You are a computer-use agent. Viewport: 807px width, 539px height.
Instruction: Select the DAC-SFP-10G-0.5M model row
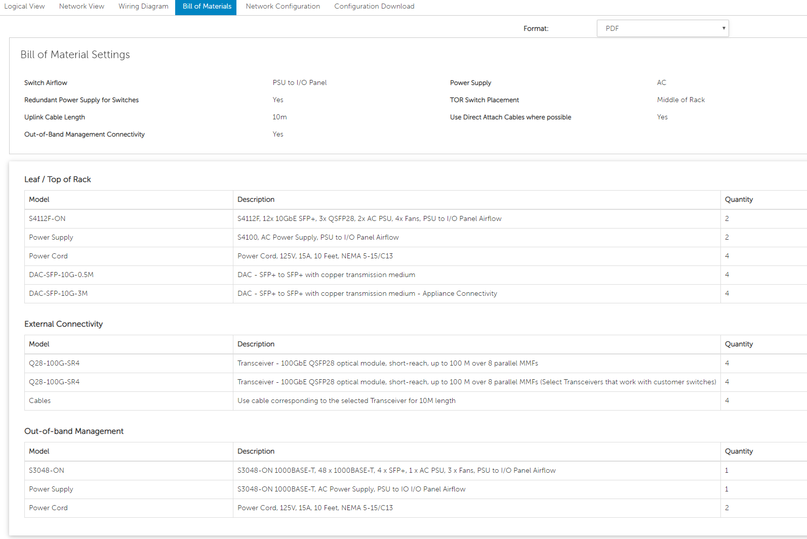pos(61,275)
